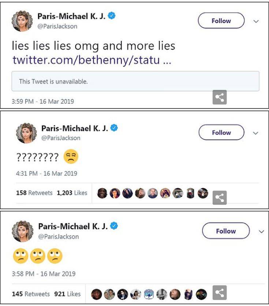
Task: View the 1,203 Likes list
Action: tap(72, 193)
